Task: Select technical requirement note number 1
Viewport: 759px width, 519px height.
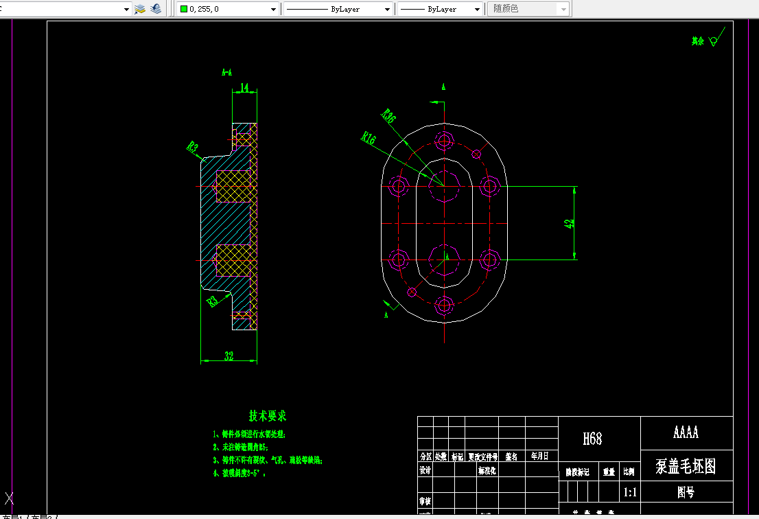Action: (249, 435)
